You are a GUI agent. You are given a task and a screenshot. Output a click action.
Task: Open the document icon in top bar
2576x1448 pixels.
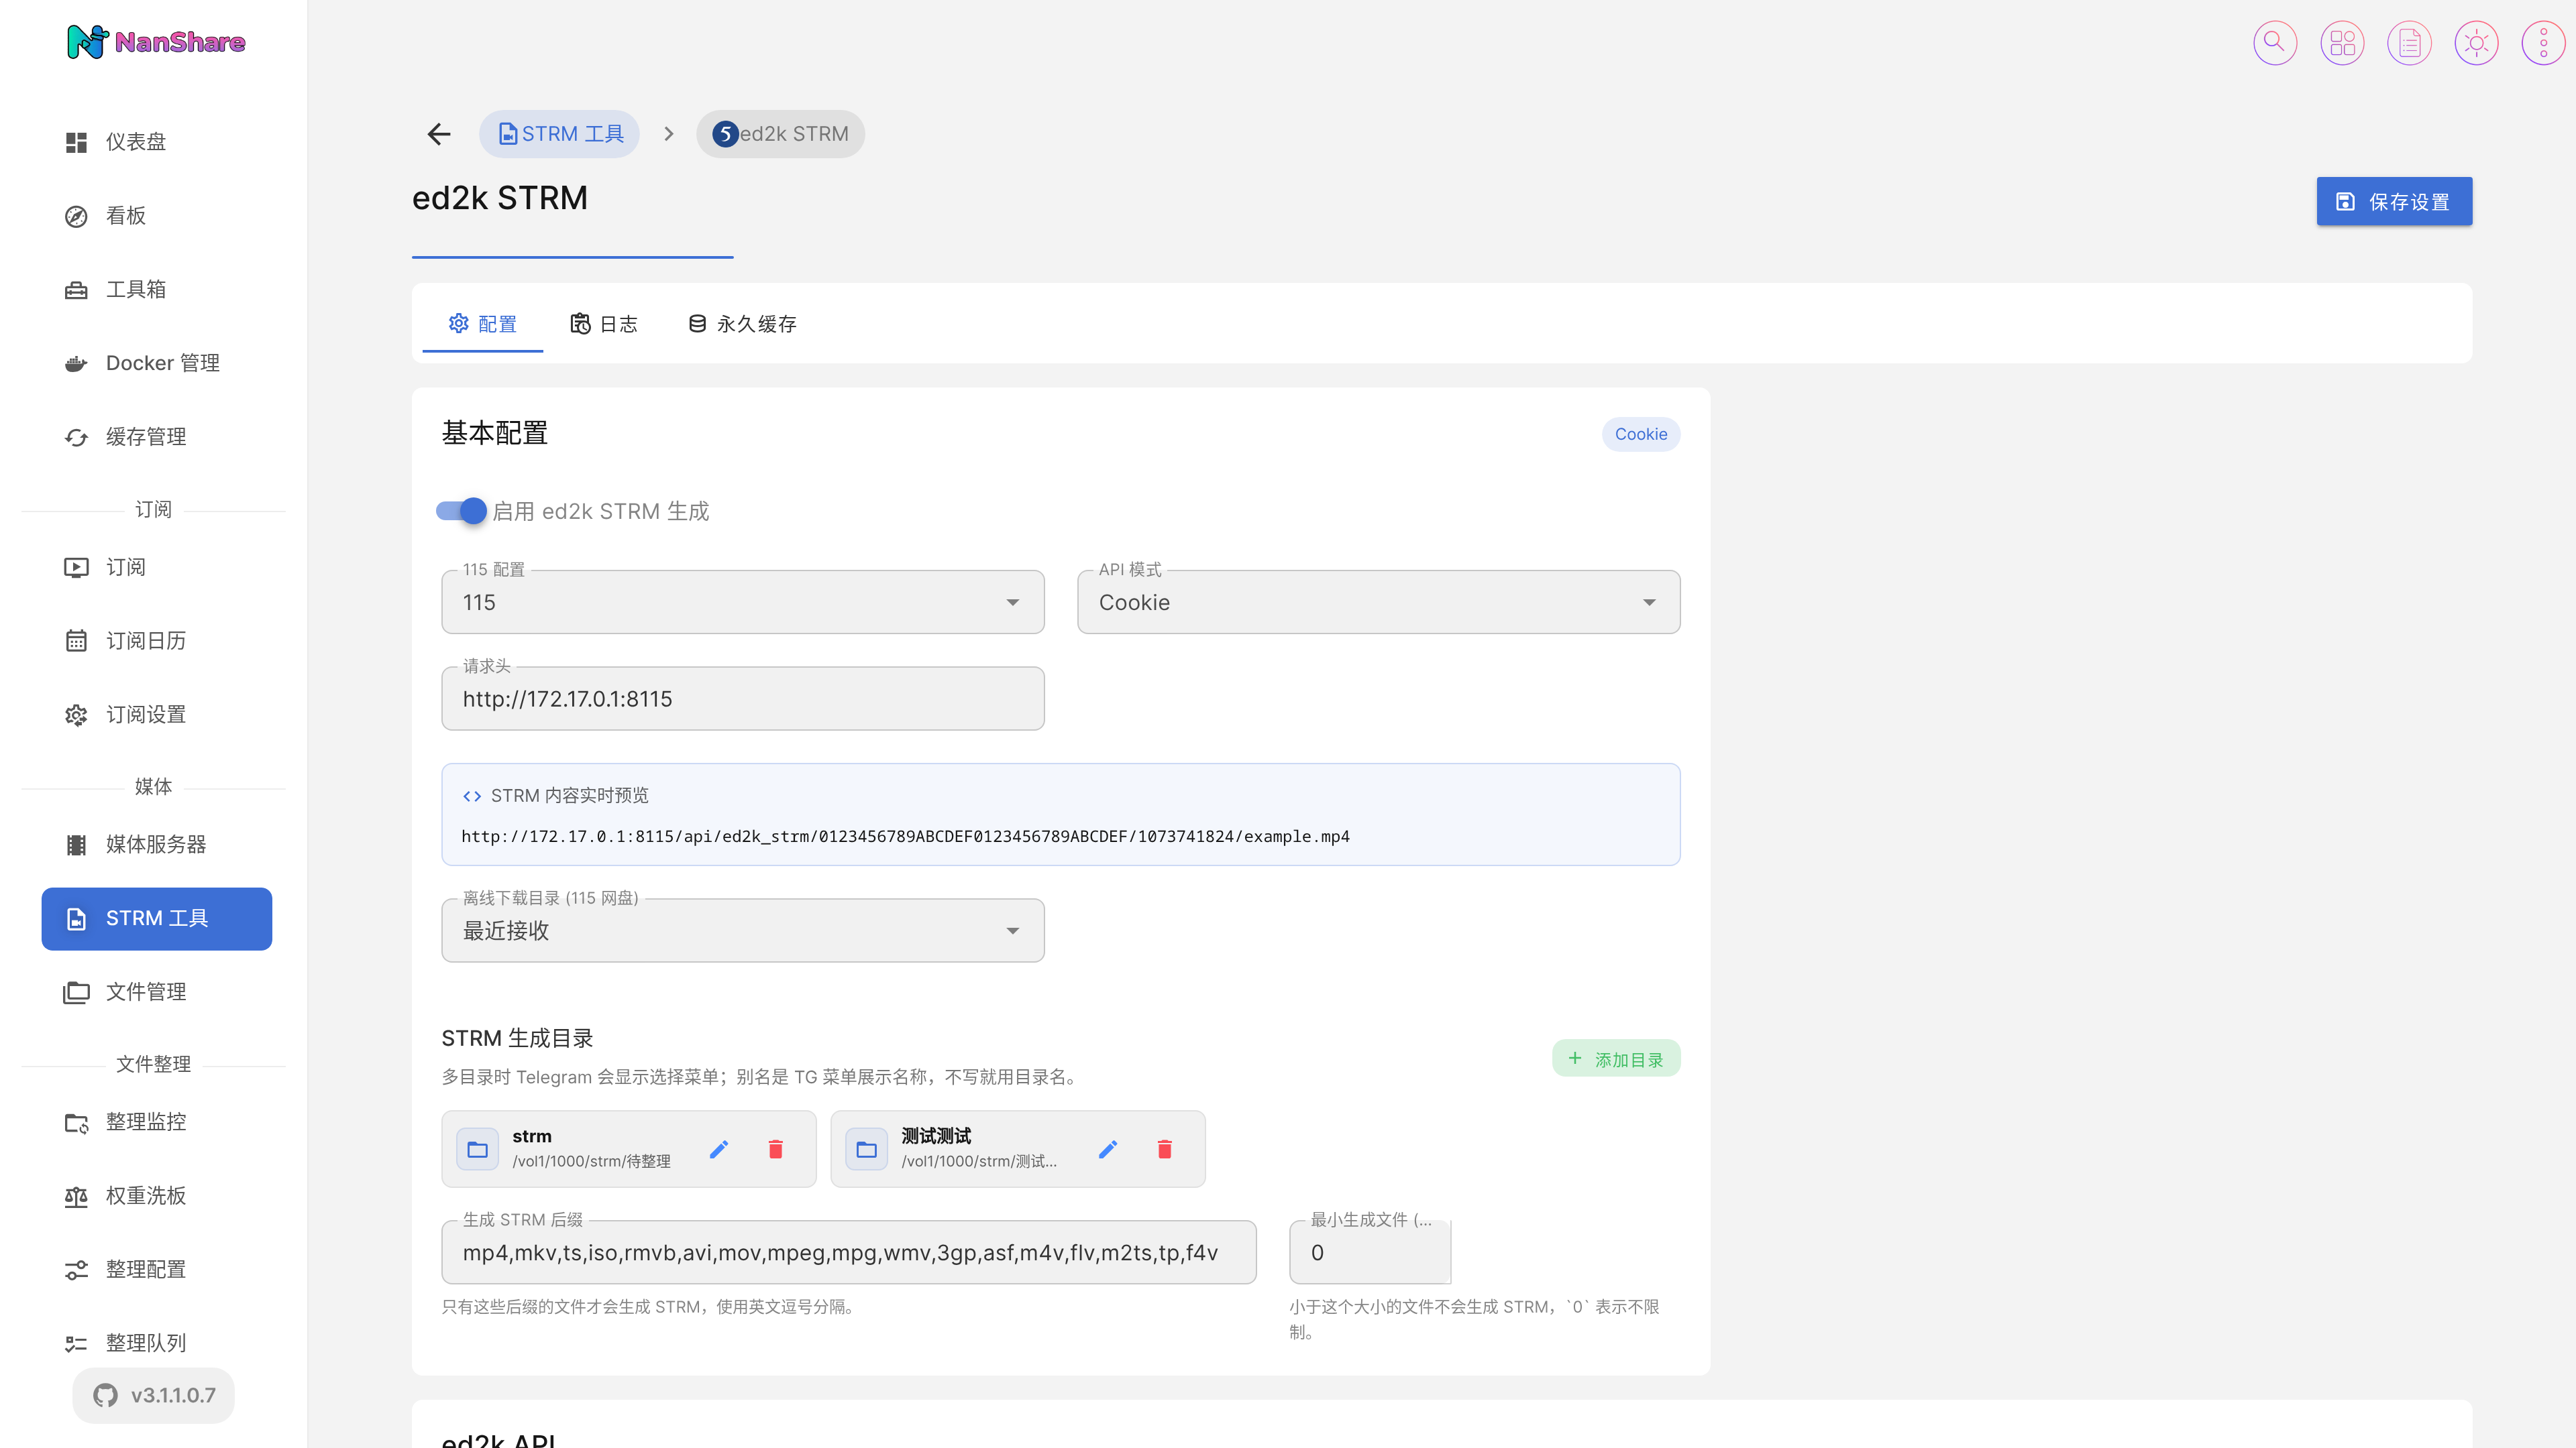click(x=2409, y=43)
